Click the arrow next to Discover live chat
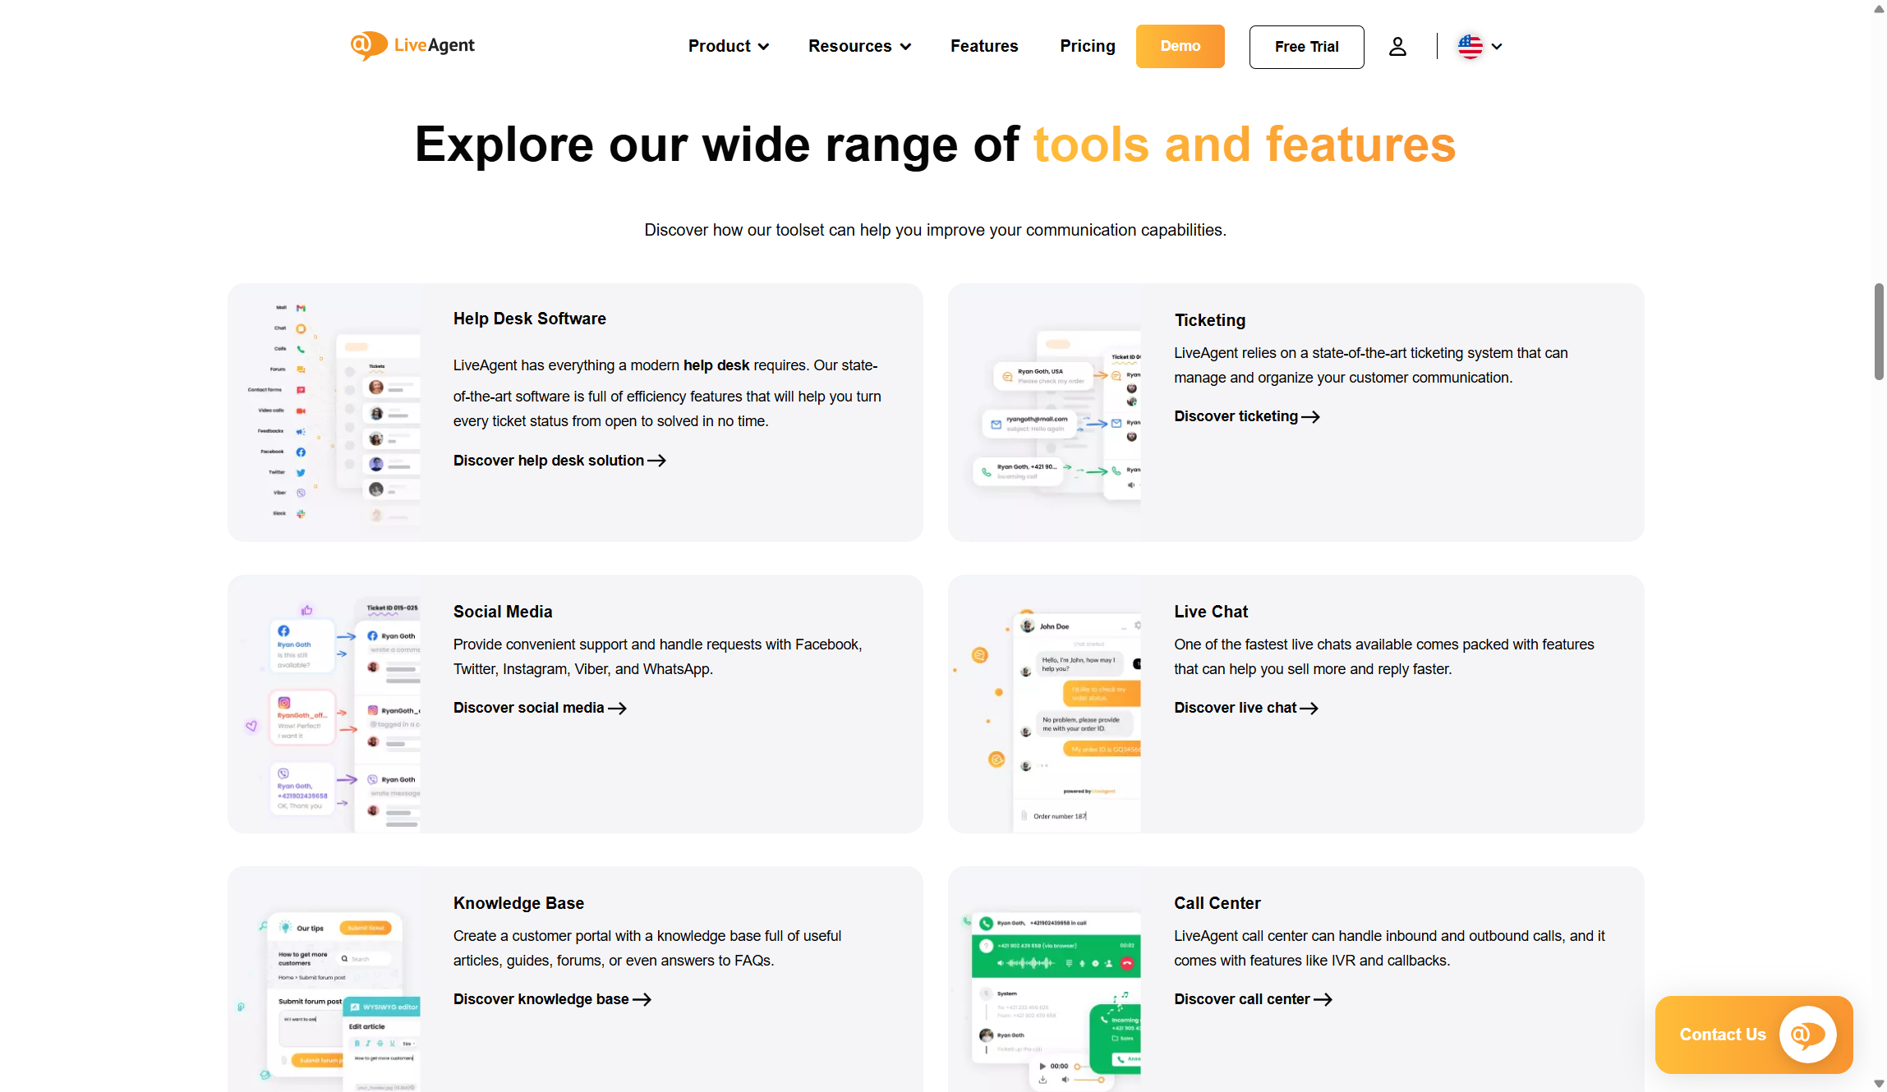This screenshot has height=1092, width=1887. point(1309,709)
